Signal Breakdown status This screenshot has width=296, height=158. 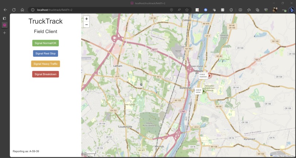pos(46,74)
